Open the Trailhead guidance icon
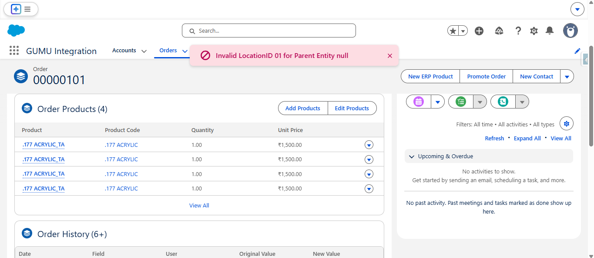 click(499, 31)
